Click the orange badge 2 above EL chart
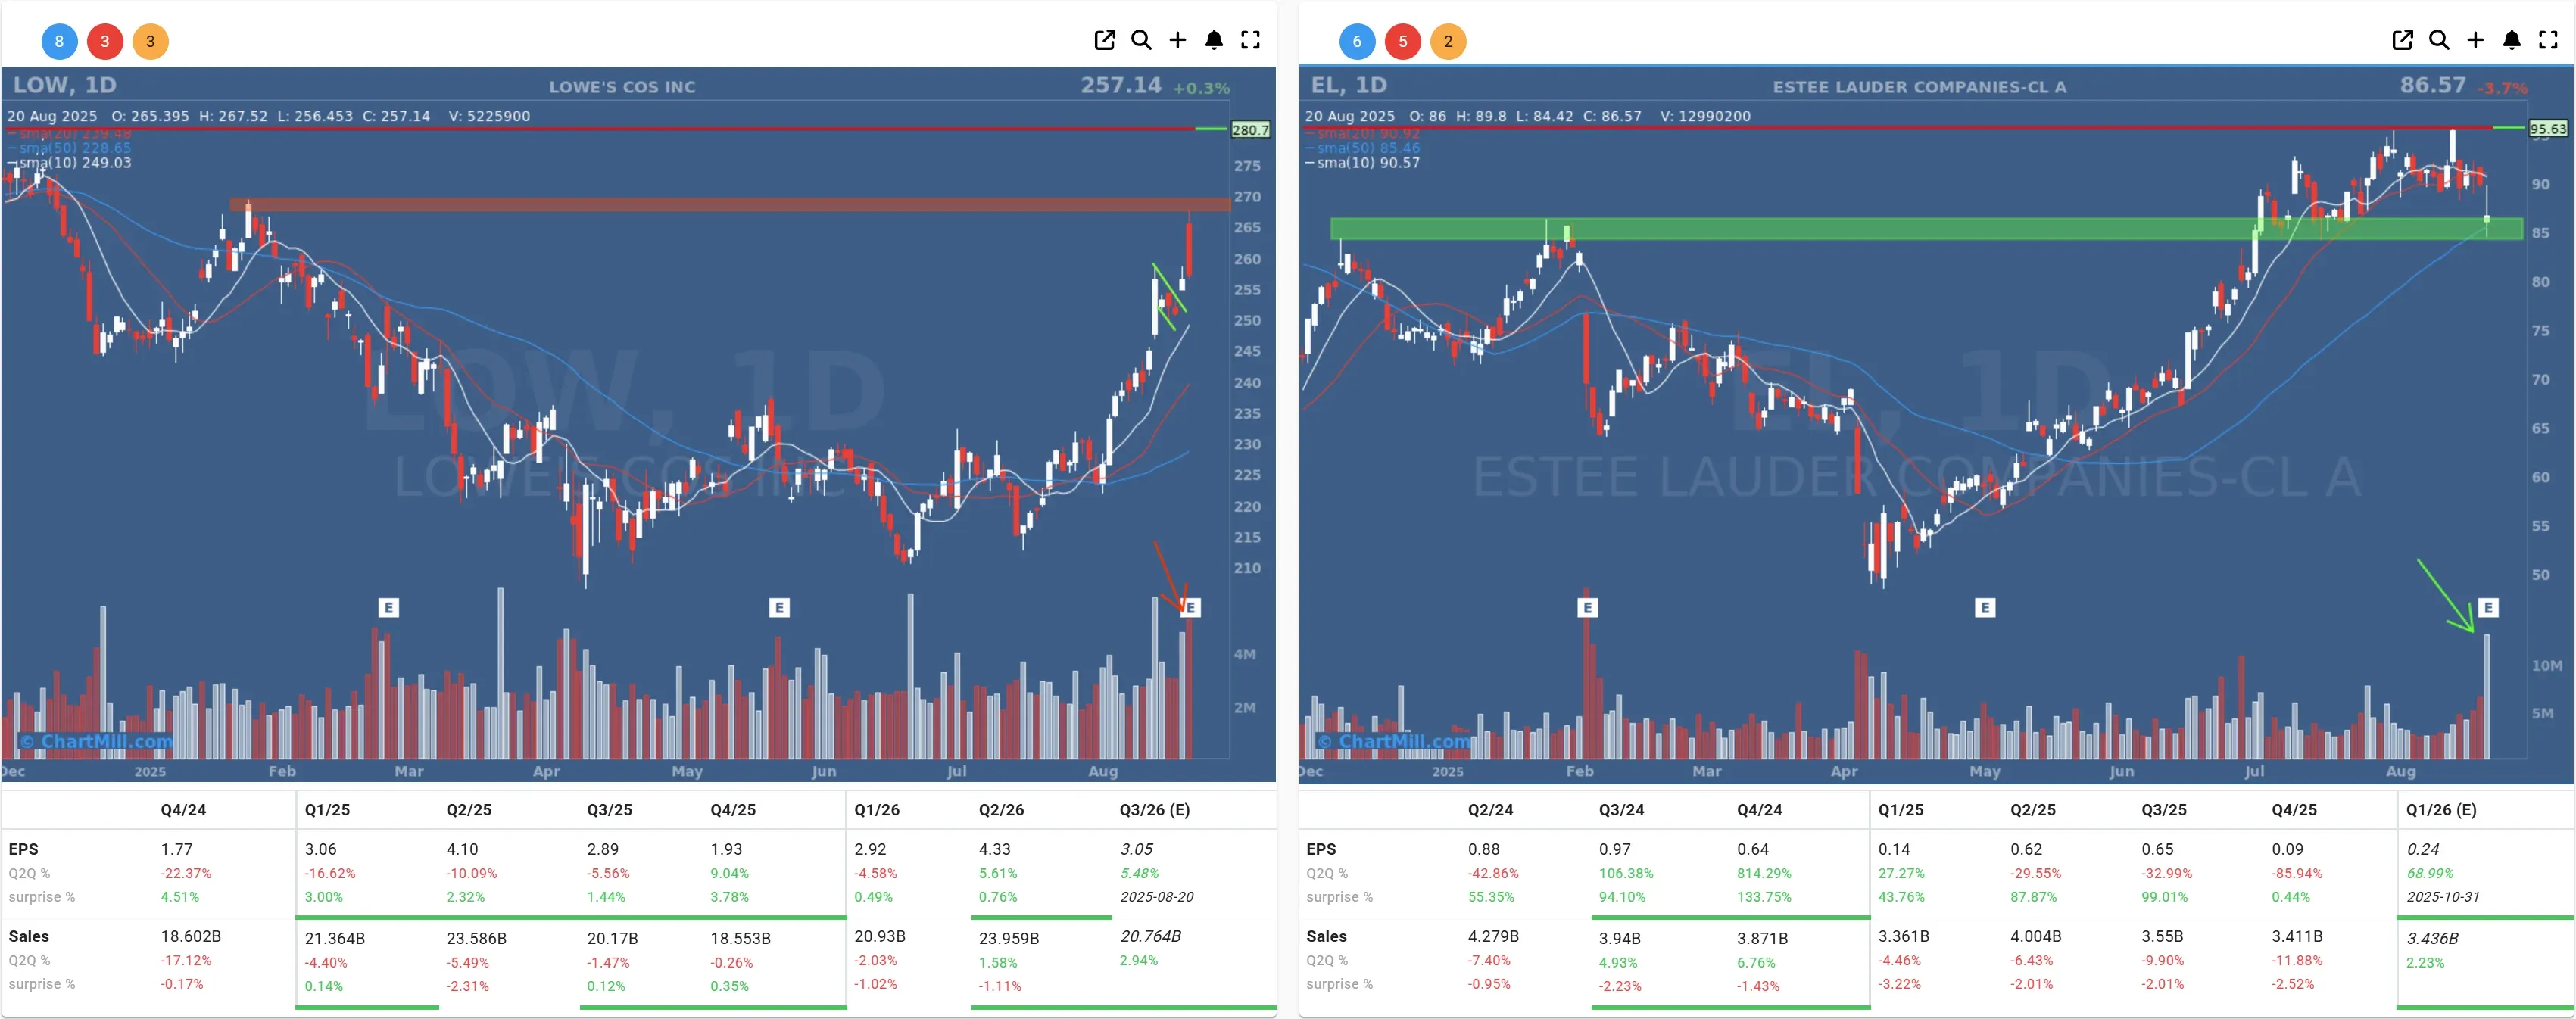The image size is (2576, 1019). (1448, 41)
